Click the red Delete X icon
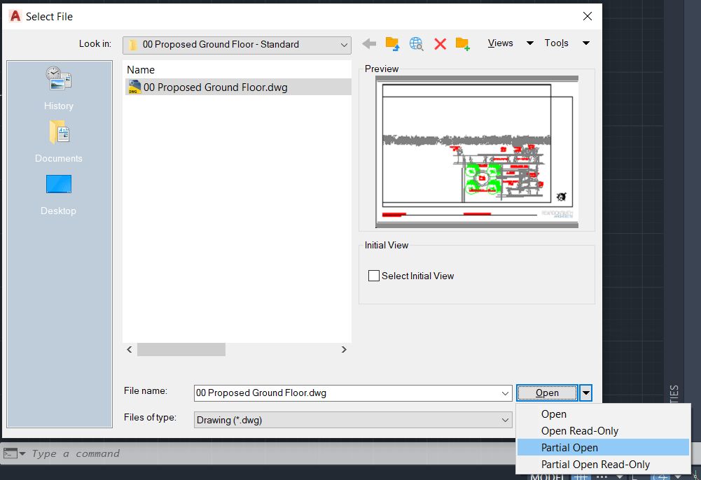The image size is (701, 480). [440, 44]
